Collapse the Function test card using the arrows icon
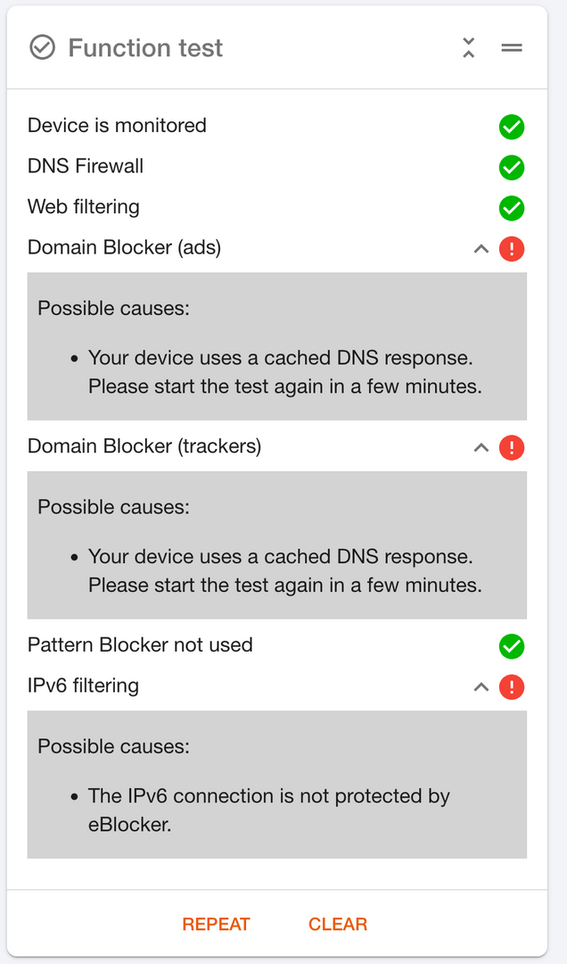567x964 pixels. (469, 48)
